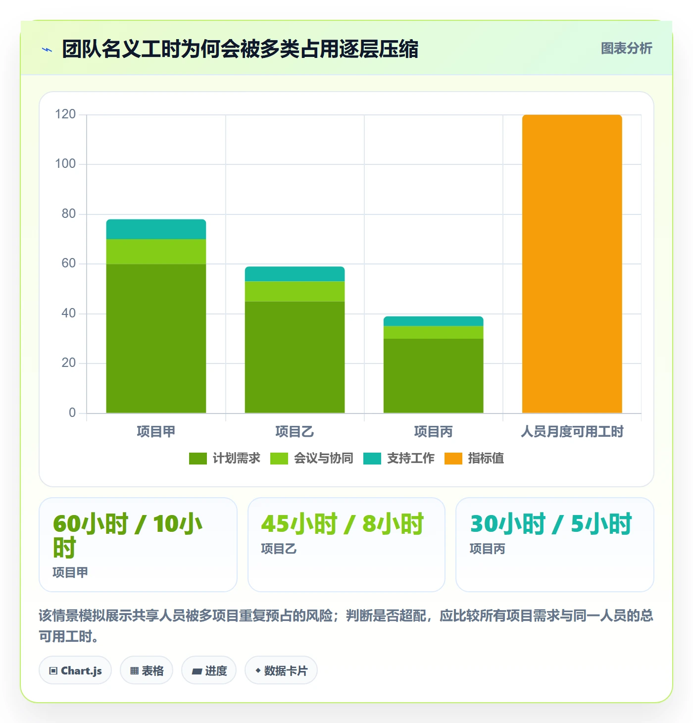Click the 指标值 legend label
This screenshot has height=723, width=693.
486,459
